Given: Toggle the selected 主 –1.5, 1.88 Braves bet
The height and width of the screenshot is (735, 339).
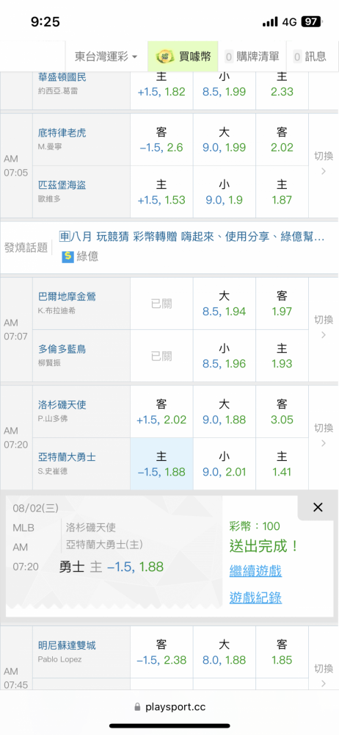Looking at the screenshot, I should [x=161, y=464].
